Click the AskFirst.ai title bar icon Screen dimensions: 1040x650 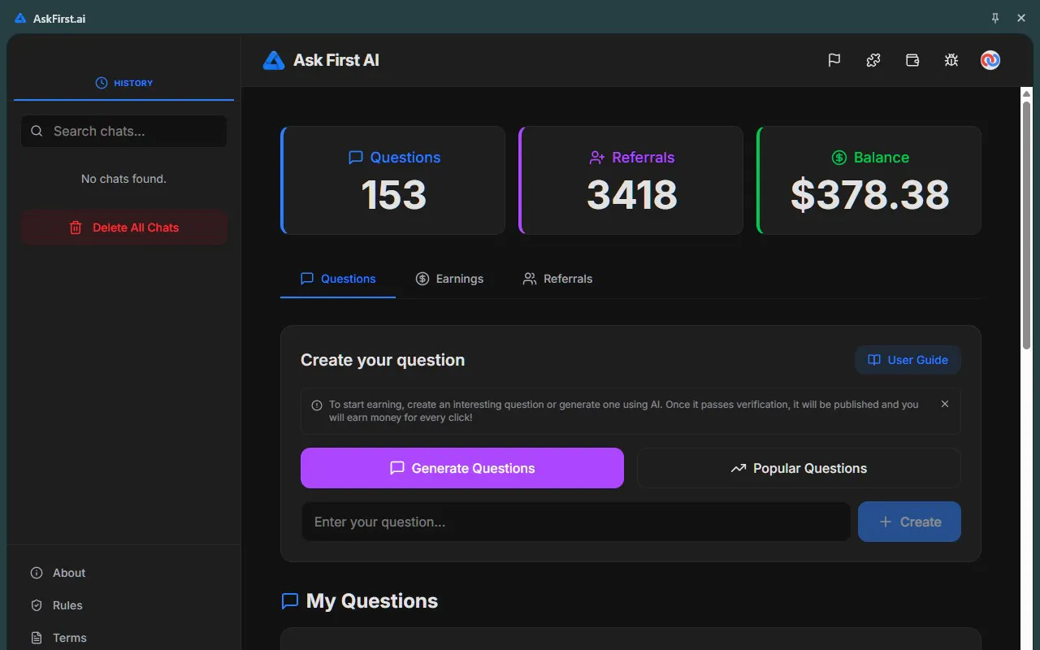click(x=20, y=18)
